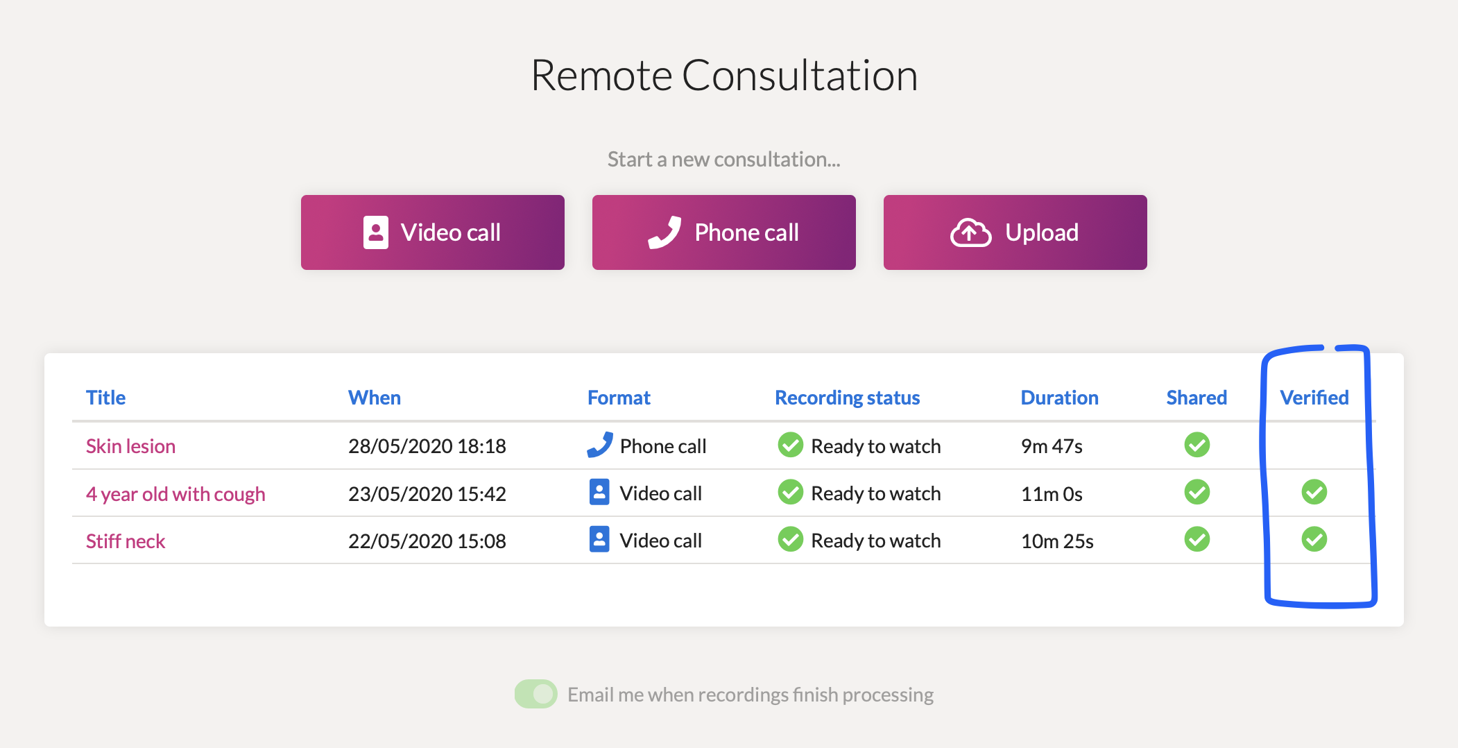
Task: Sort table by Title column
Action: pyautogui.click(x=105, y=398)
